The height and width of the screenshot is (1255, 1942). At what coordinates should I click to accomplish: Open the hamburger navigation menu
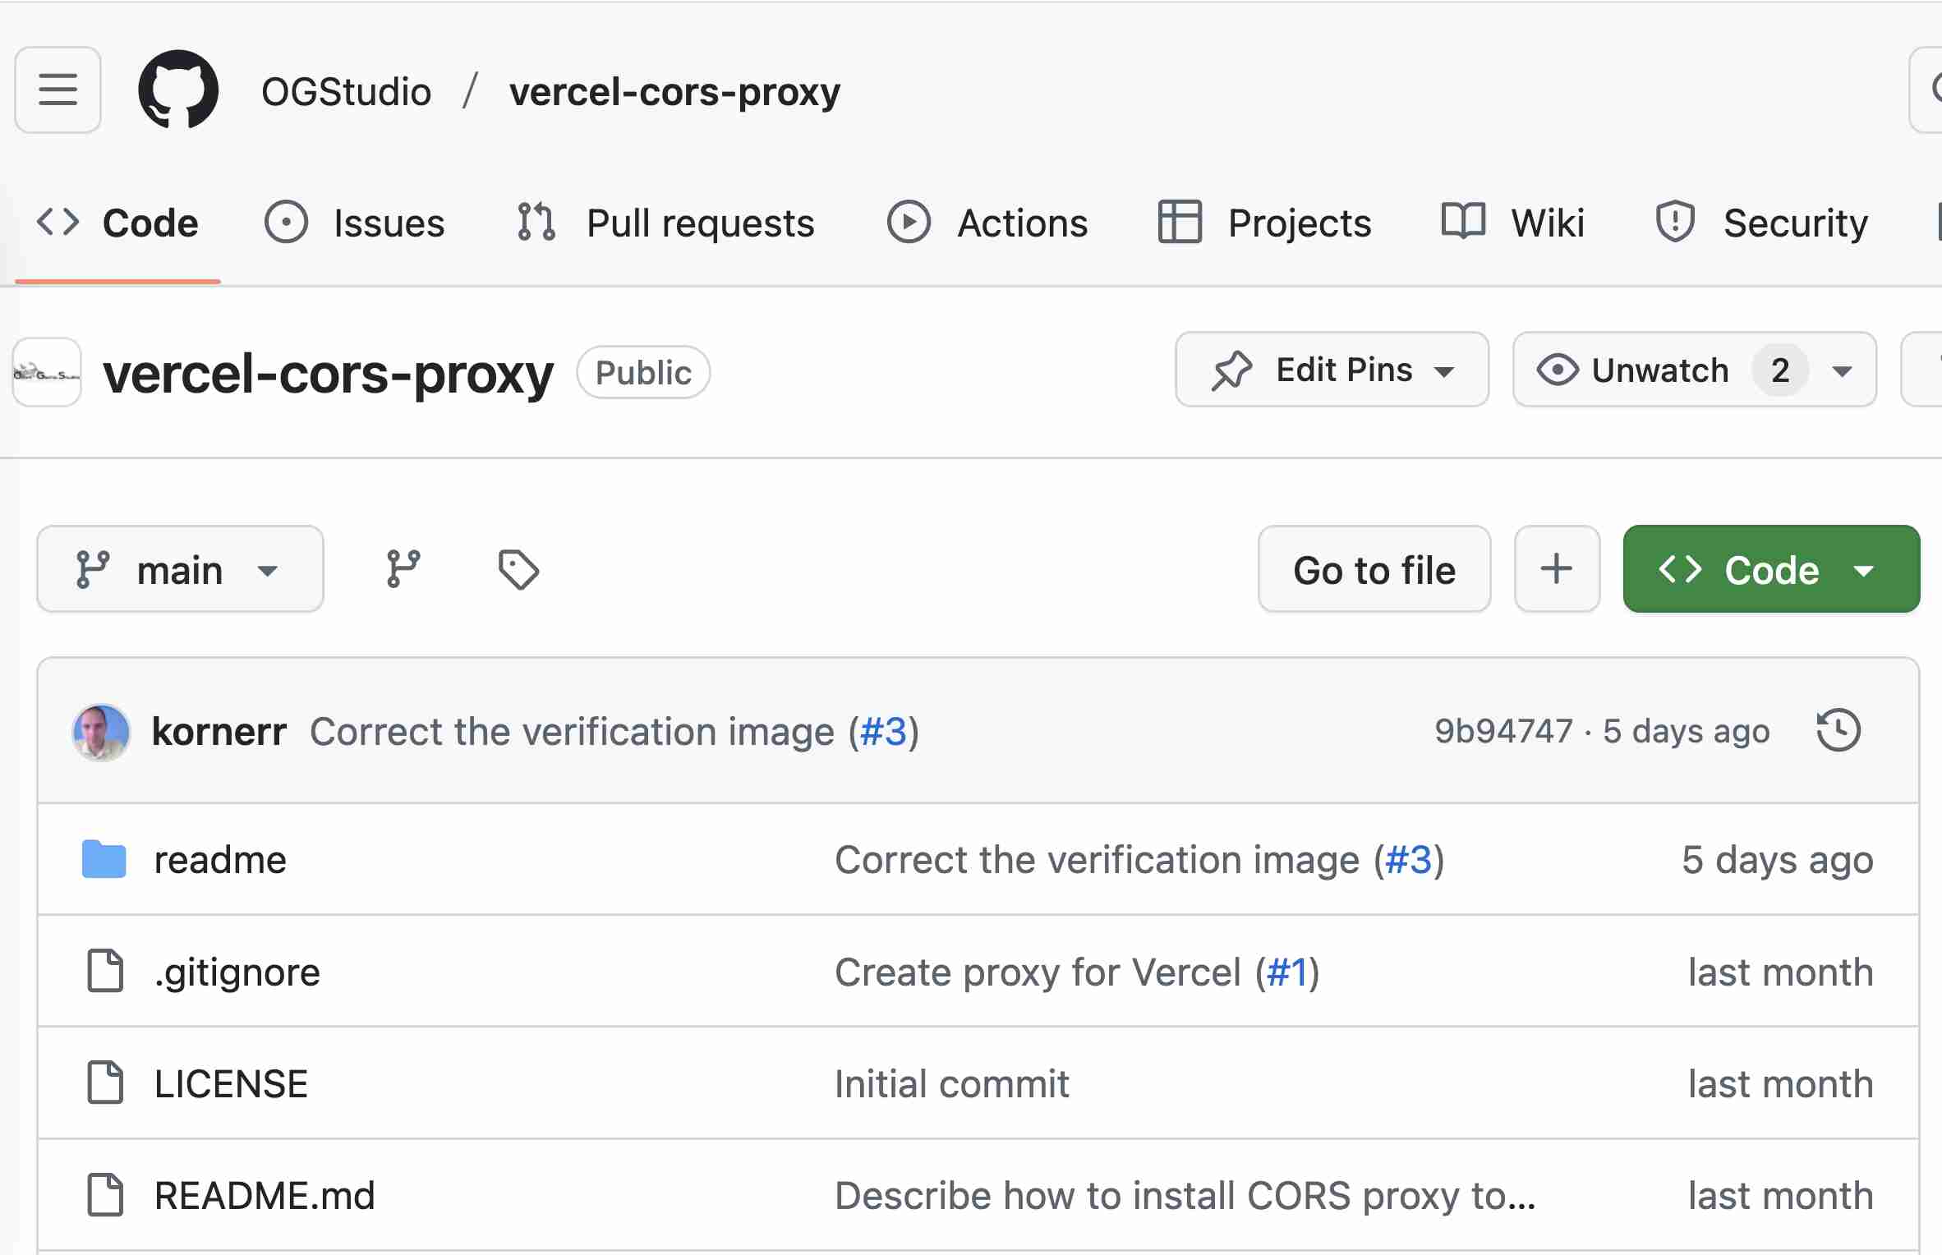[x=58, y=90]
